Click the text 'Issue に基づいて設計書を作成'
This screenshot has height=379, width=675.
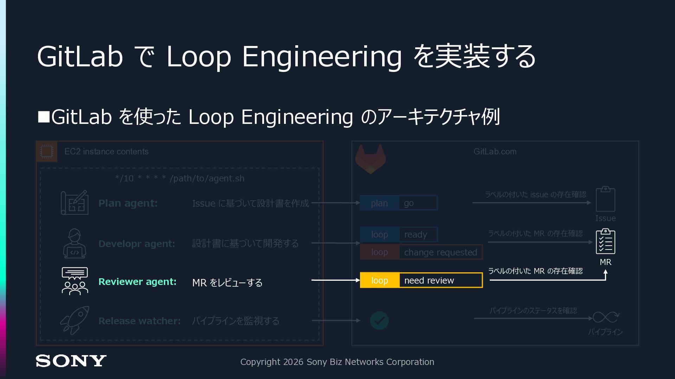(251, 203)
